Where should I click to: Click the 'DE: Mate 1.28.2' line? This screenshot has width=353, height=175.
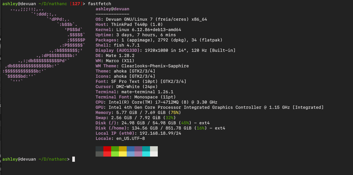[115, 56]
